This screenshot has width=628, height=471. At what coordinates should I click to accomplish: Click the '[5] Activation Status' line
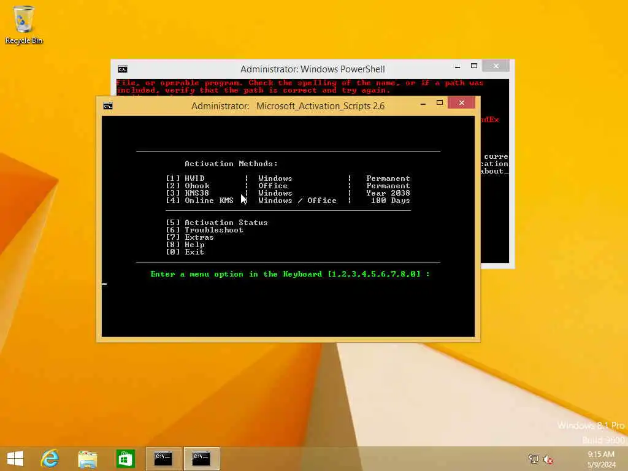click(216, 223)
